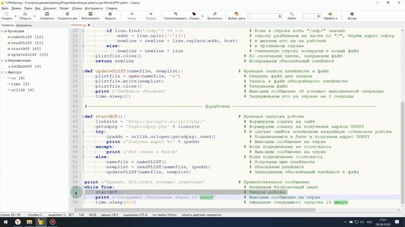Image resolution: width=405 pixels, height=227 pixels.
Task: Create a new file with Создать
Action: coord(7,16)
